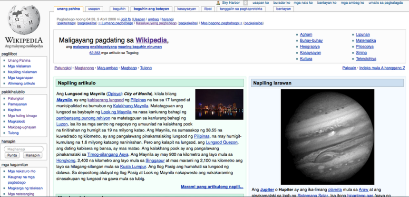Open usapan ko in top bar
The height and width of the screenshot is (197, 409).
(261, 2)
